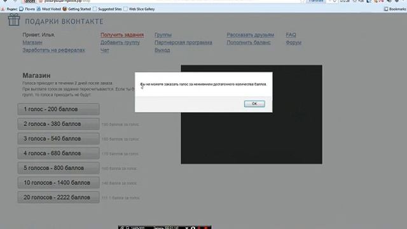The image size is (407, 229).
Task: Open the Чат link
Action: click(105, 50)
